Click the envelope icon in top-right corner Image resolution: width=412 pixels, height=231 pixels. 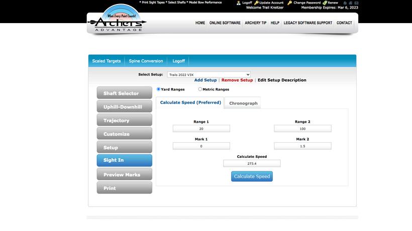point(356,3)
